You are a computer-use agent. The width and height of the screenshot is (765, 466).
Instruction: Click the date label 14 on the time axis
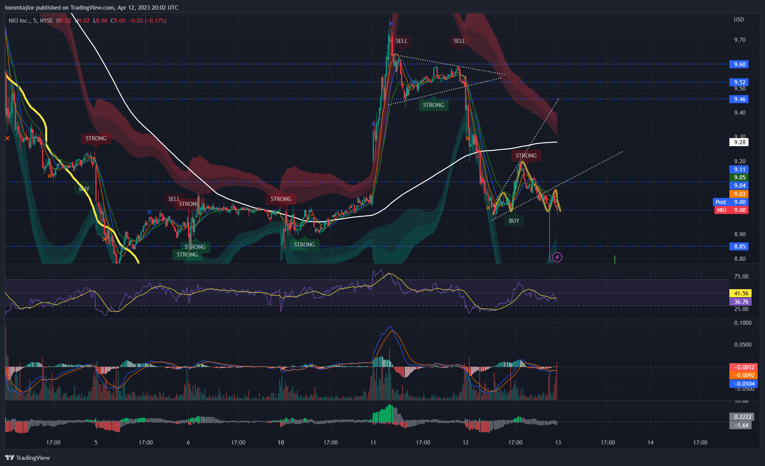click(x=650, y=442)
